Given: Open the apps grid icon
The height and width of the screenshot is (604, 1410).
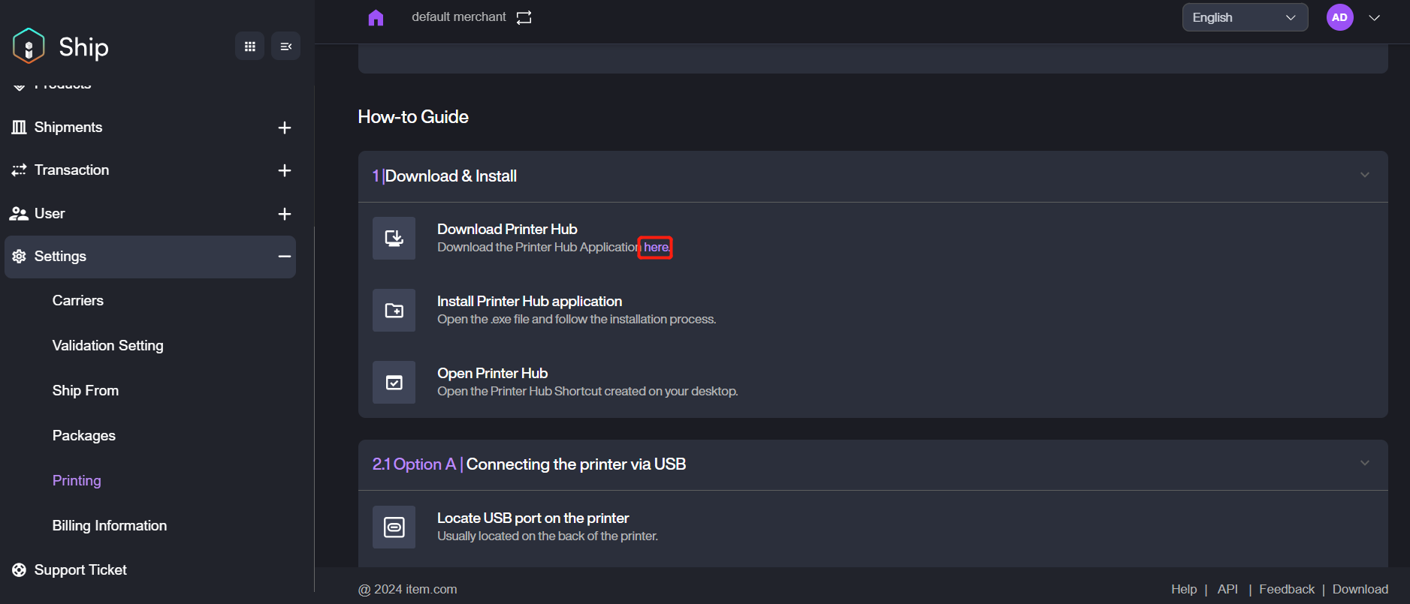Looking at the screenshot, I should (250, 47).
